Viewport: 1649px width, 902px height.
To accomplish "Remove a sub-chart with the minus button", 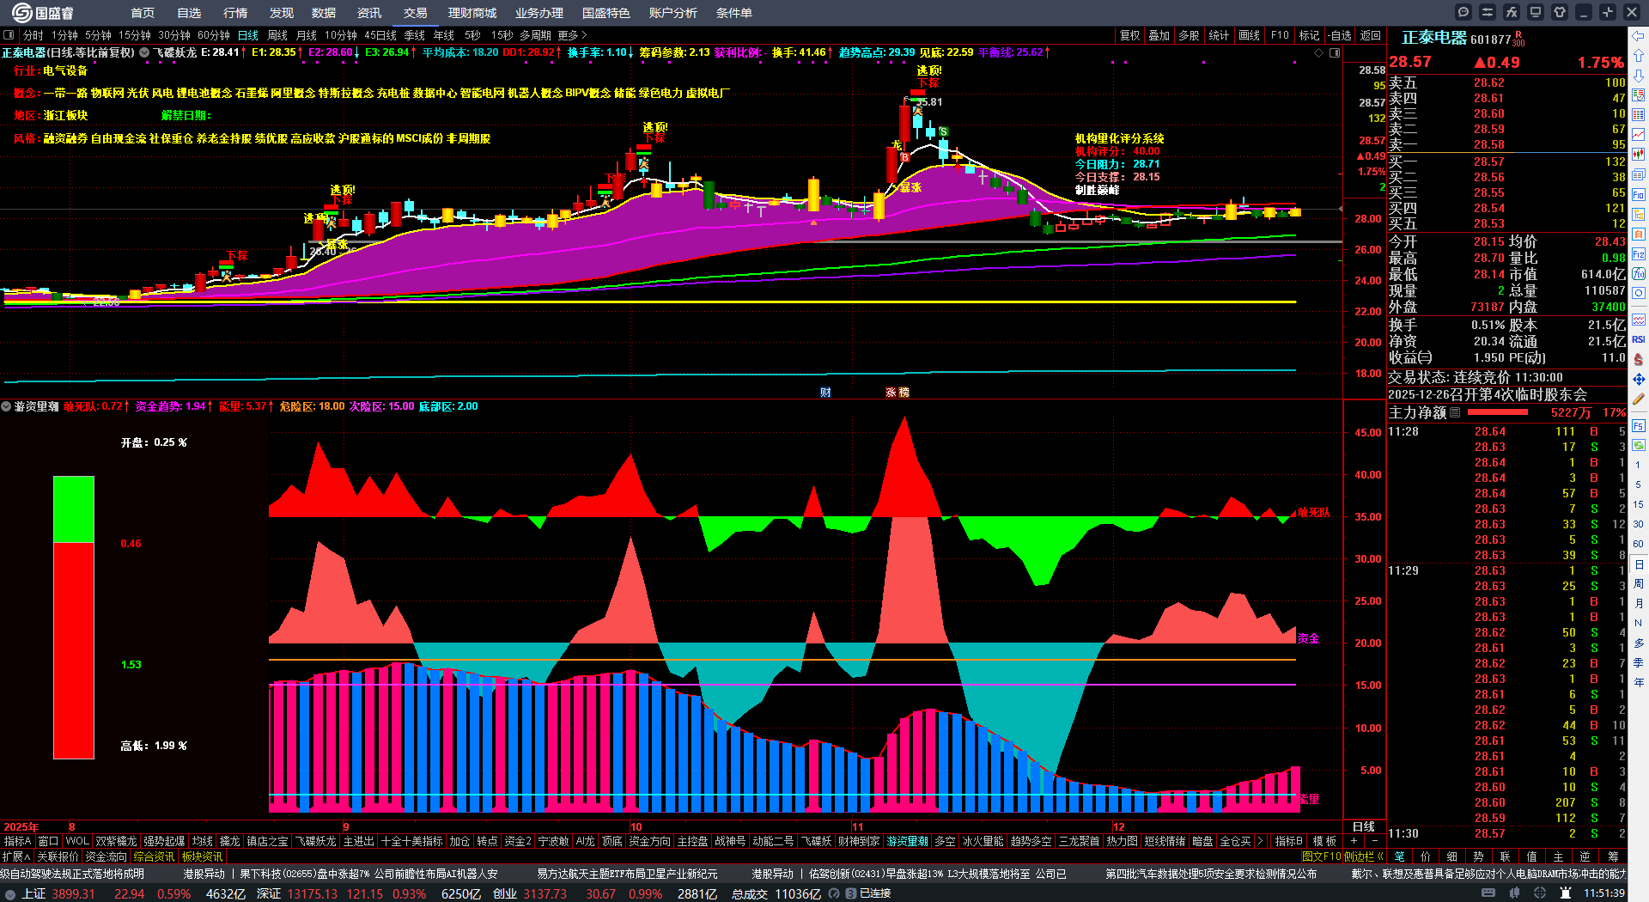I will coord(1374,841).
